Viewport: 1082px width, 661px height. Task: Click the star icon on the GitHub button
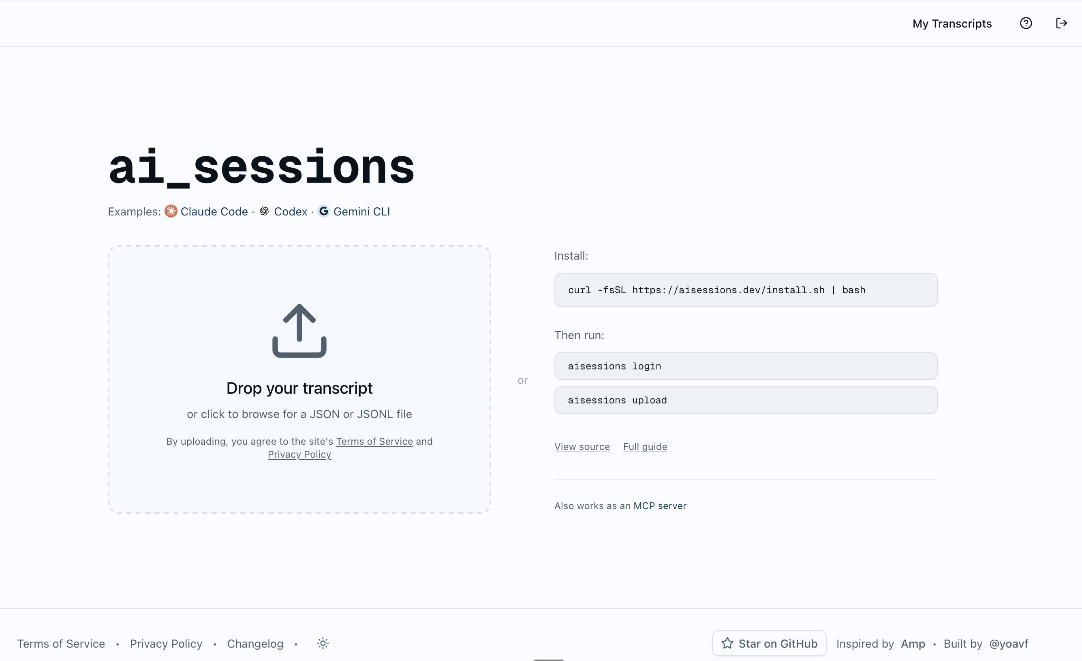tap(728, 643)
